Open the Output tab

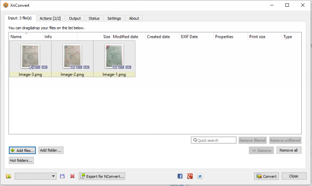coord(75,18)
